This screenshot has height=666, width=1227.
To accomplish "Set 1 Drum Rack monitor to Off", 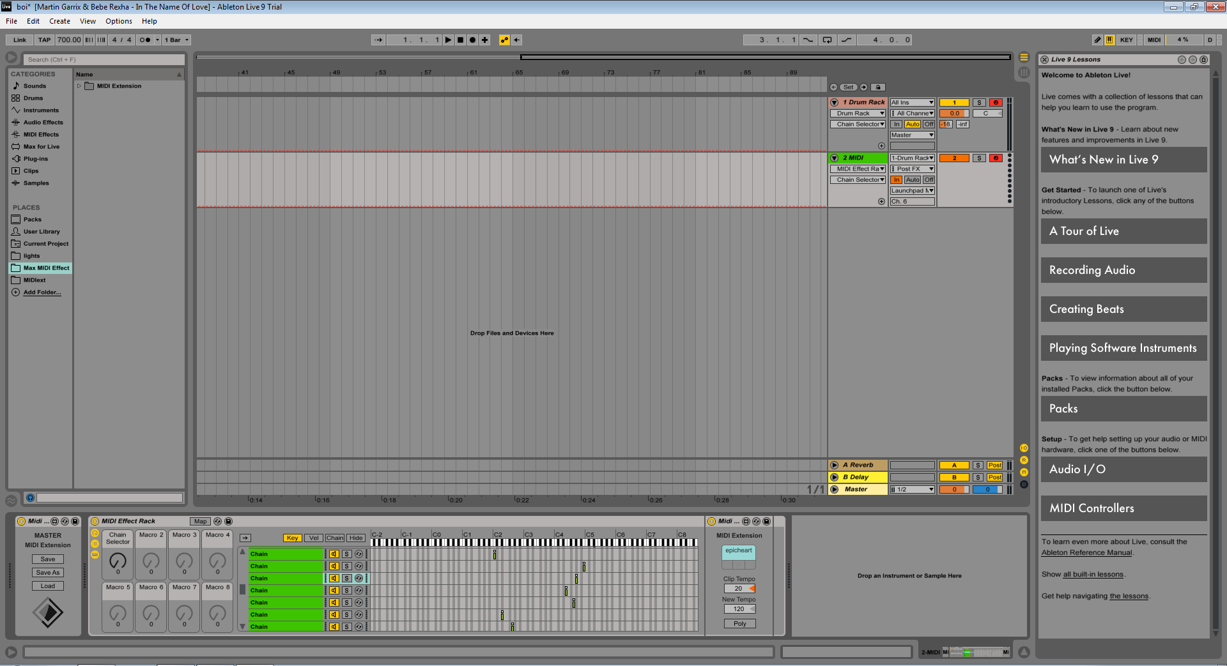I will 929,124.
